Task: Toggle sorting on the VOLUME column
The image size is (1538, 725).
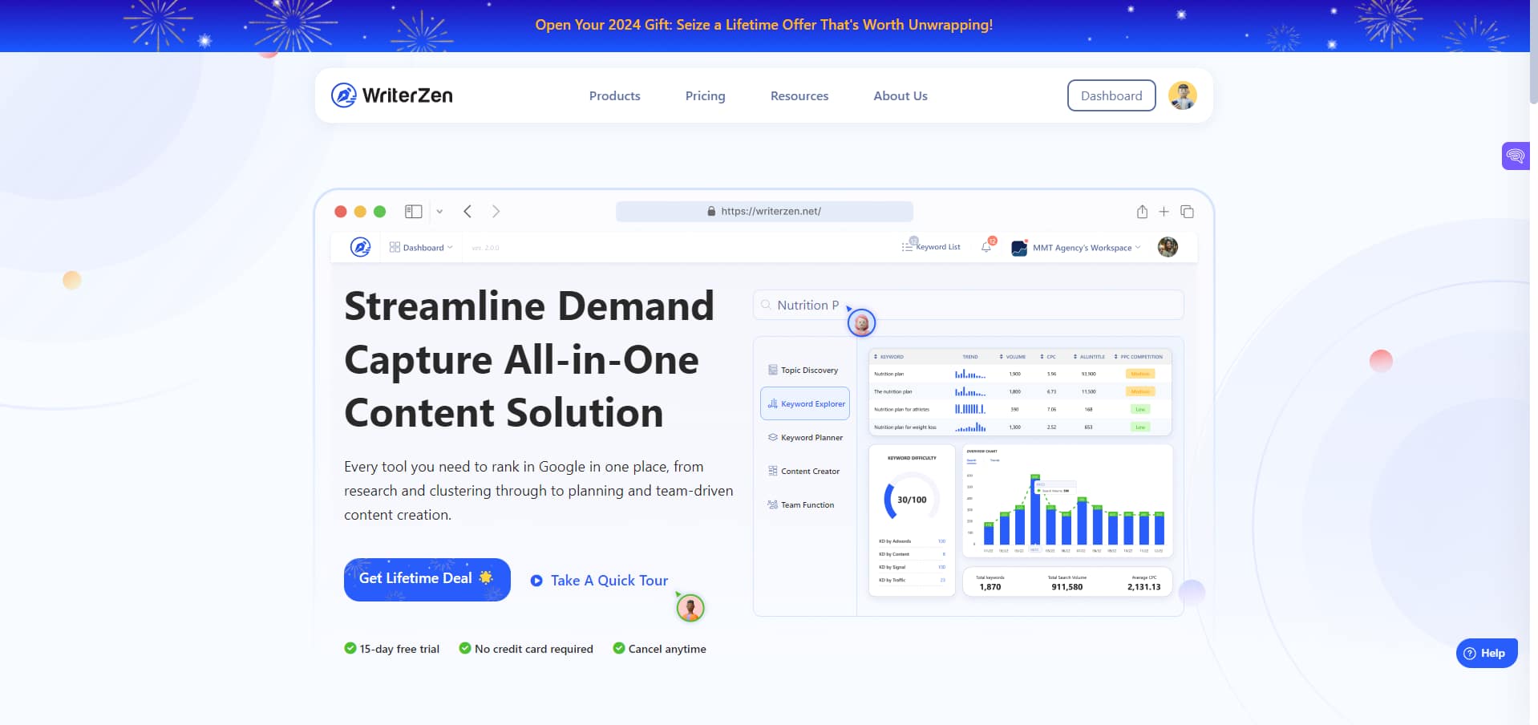Action: [1014, 356]
